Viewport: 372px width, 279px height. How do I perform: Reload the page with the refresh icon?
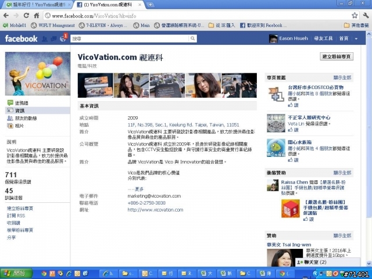tap(26, 16)
